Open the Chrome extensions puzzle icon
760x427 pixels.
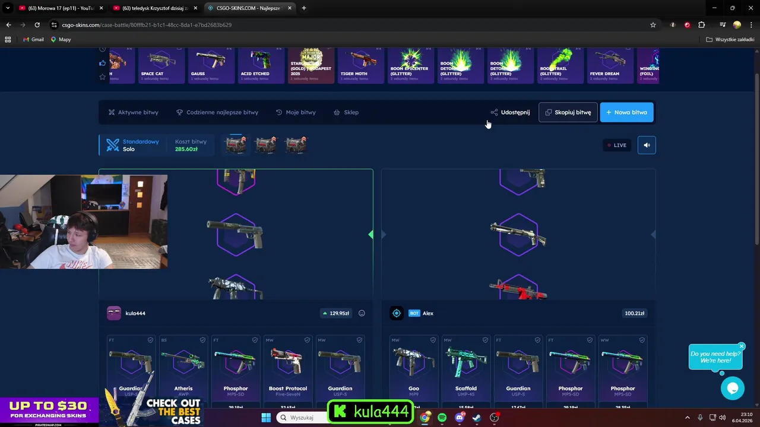(702, 25)
